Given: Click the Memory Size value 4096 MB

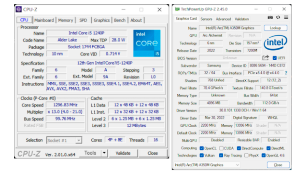Looking at the screenshot, I should coord(213,103).
